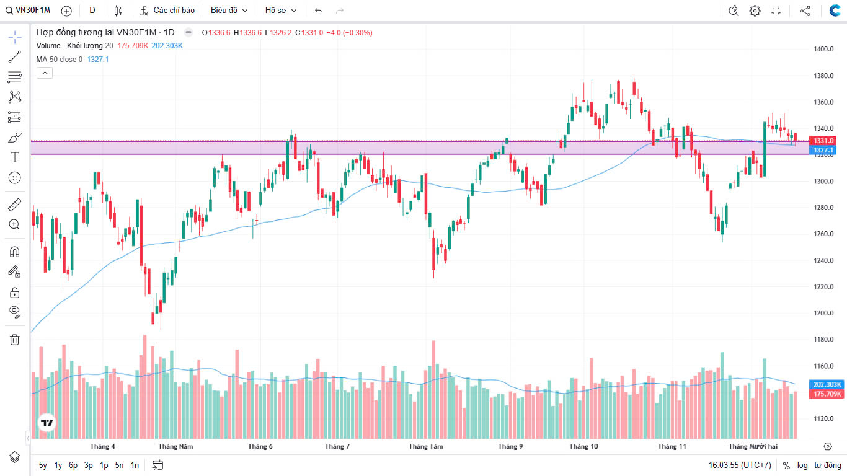The image size is (847, 476).
Task: Redo the chart action
Action: click(339, 11)
